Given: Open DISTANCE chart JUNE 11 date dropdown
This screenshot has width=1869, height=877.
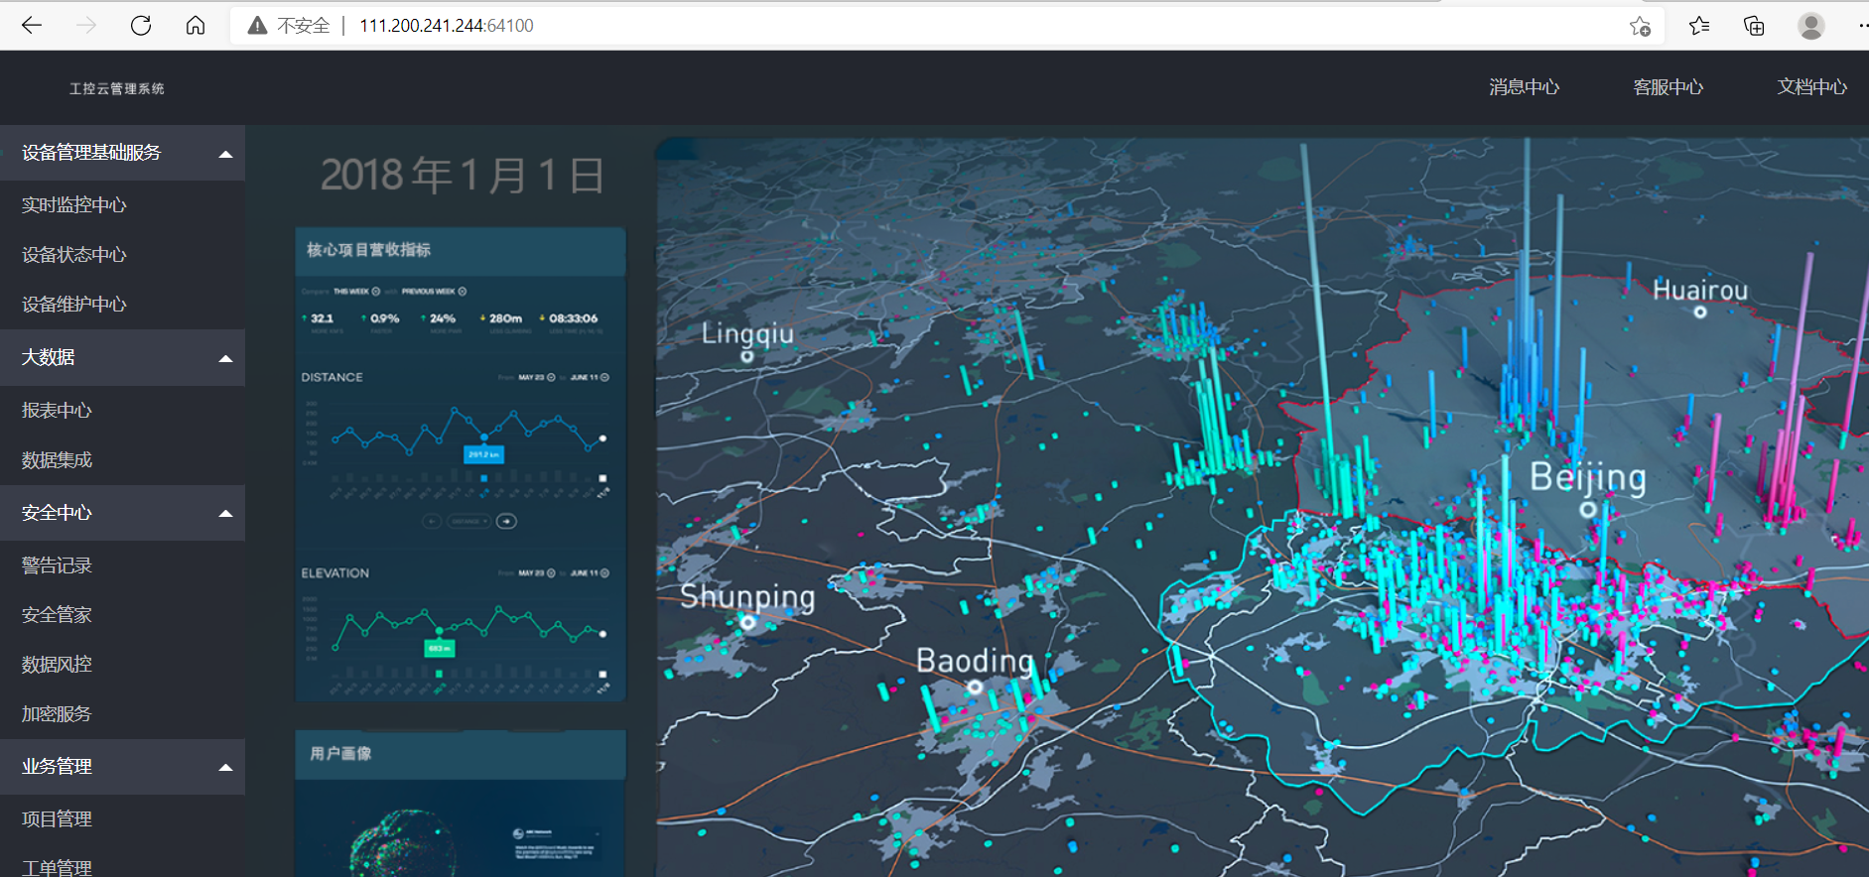Looking at the screenshot, I should 590,377.
